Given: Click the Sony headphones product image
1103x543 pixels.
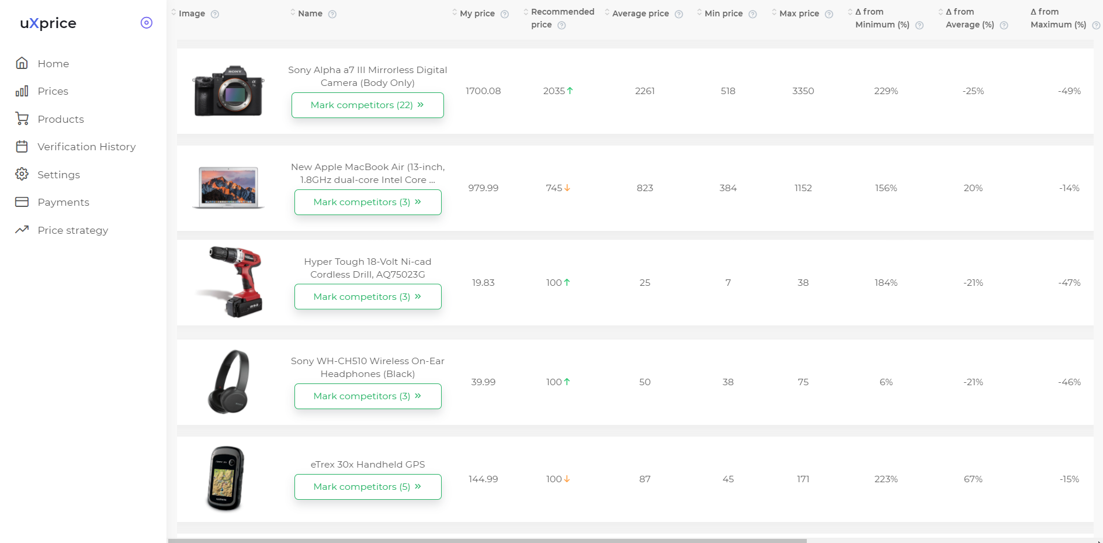Looking at the screenshot, I should coord(228,382).
